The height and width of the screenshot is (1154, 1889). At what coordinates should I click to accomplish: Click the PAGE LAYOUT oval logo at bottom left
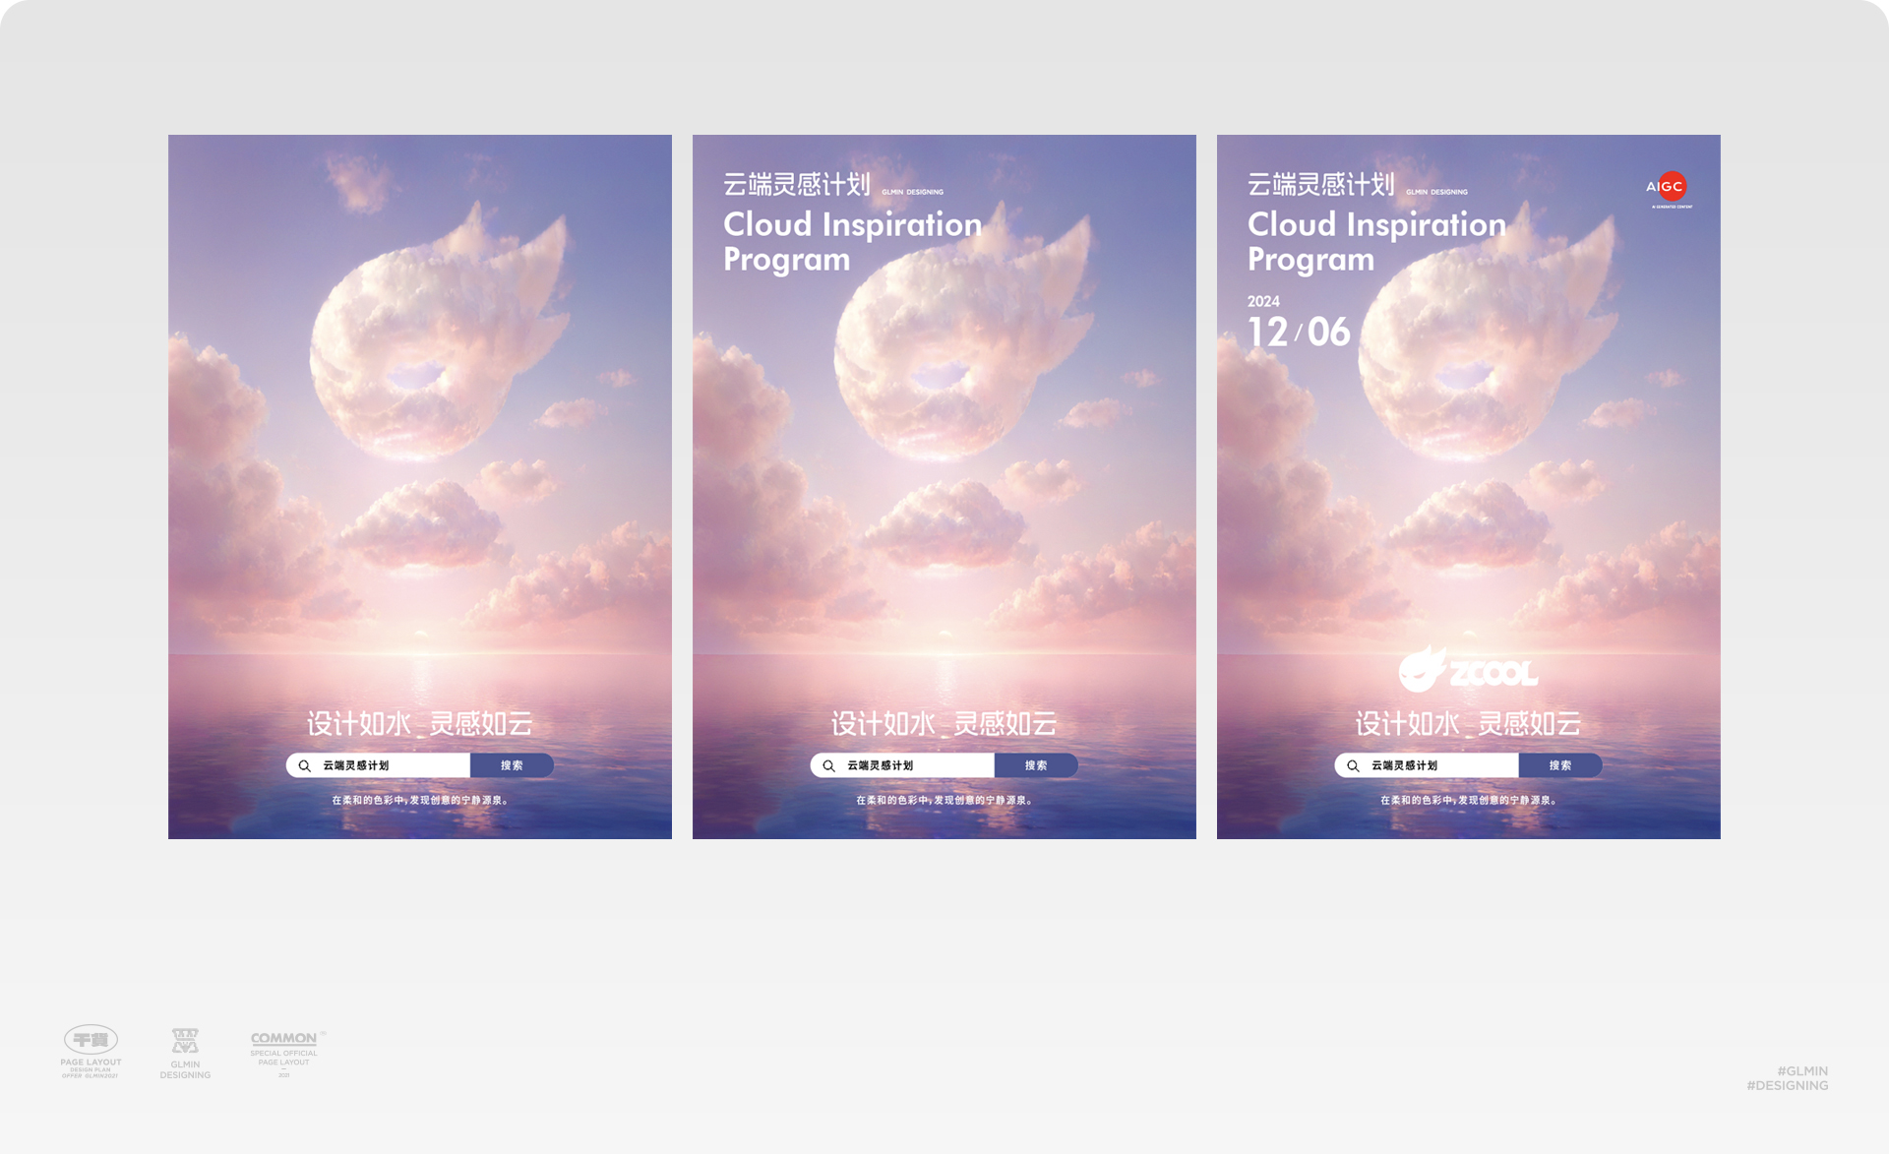click(91, 1041)
